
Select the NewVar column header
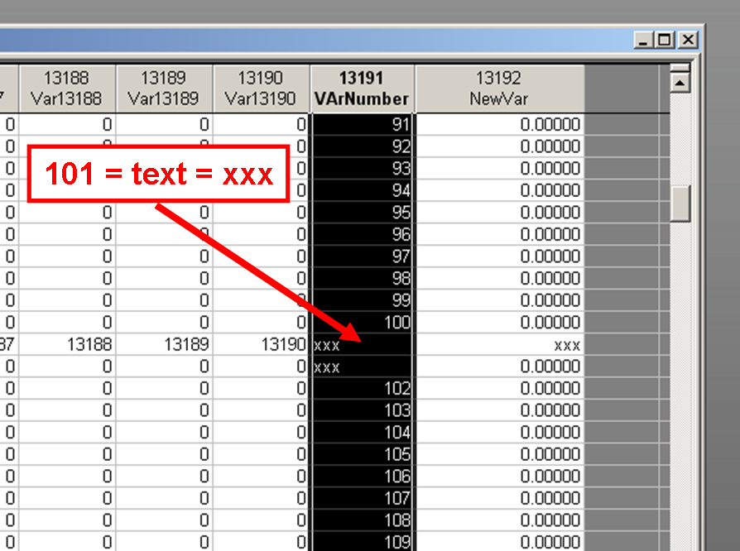[499, 89]
